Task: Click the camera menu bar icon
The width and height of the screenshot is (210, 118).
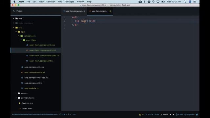Action: point(140,2)
